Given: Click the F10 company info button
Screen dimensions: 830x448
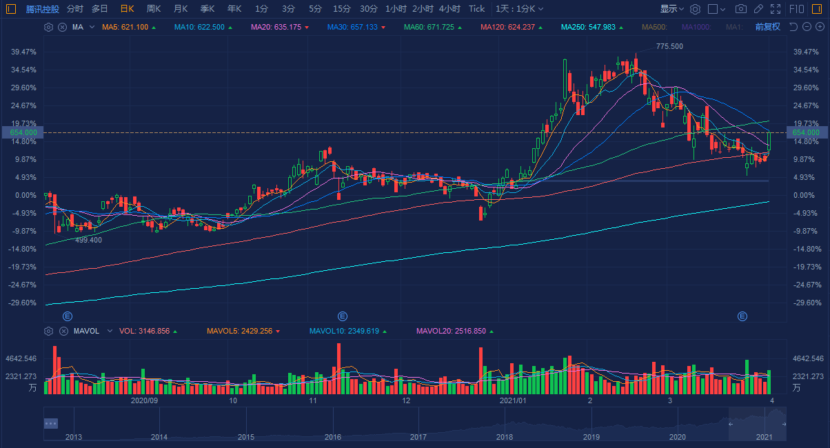Looking at the screenshot, I should pyautogui.click(x=797, y=9).
